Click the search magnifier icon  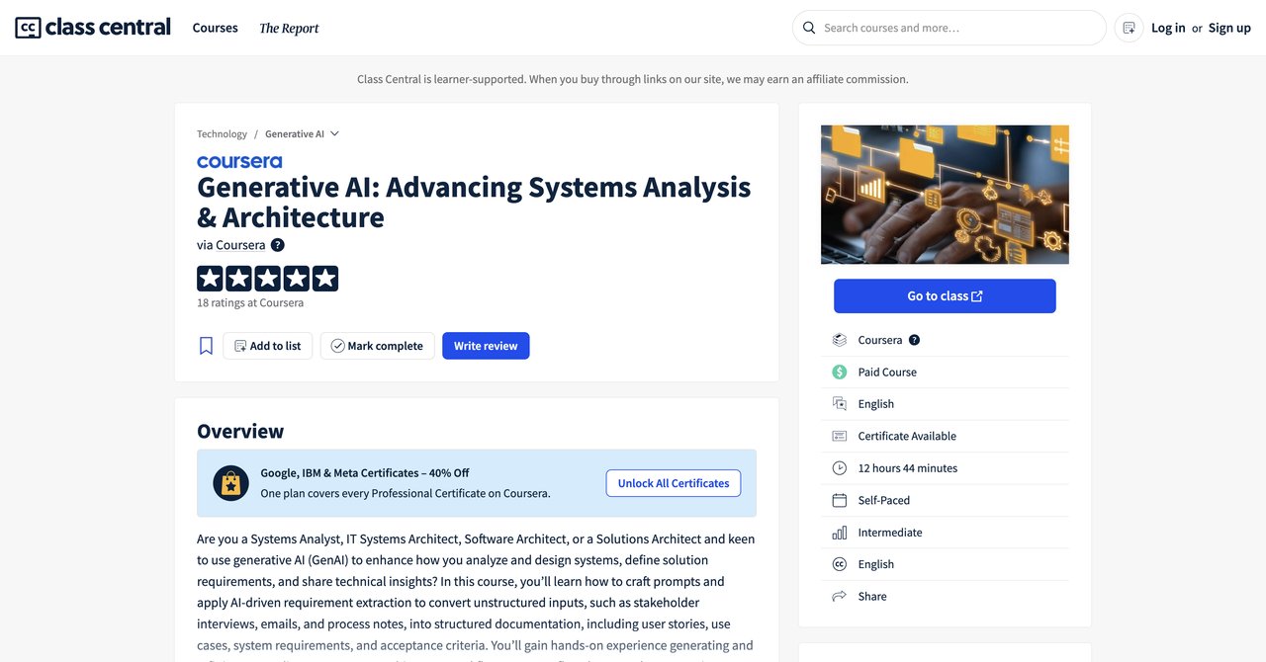(x=809, y=28)
